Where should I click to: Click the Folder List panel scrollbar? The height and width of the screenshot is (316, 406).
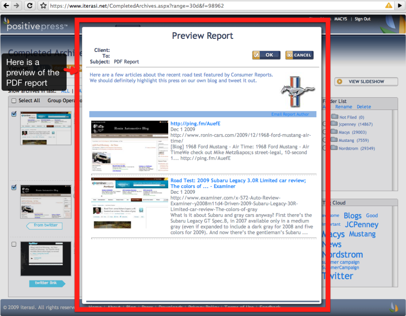pos(395,150)
